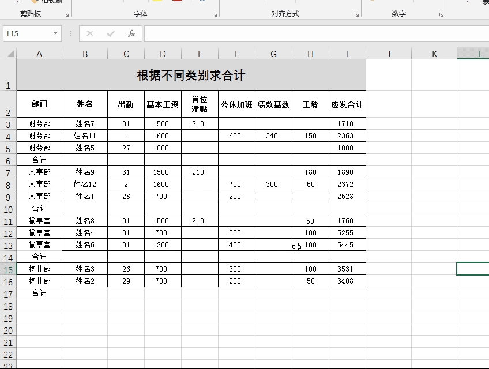489x369 pixels.
Task: Select the 物业部 cell in row 16
Action: pos(39,281)
